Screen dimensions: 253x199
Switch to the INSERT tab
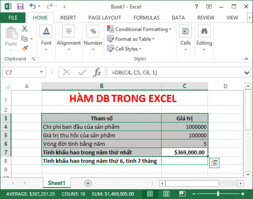pos(68,18)
